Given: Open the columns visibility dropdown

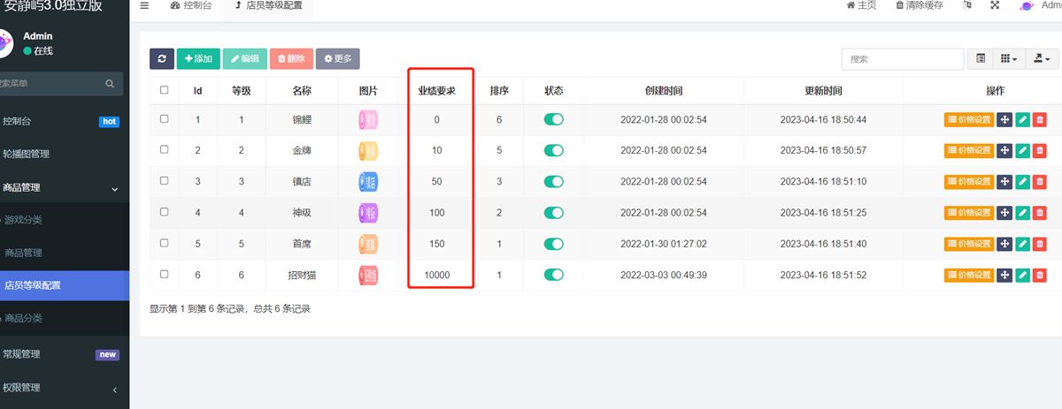Looking at the screenshot, I should point(1008,59).
